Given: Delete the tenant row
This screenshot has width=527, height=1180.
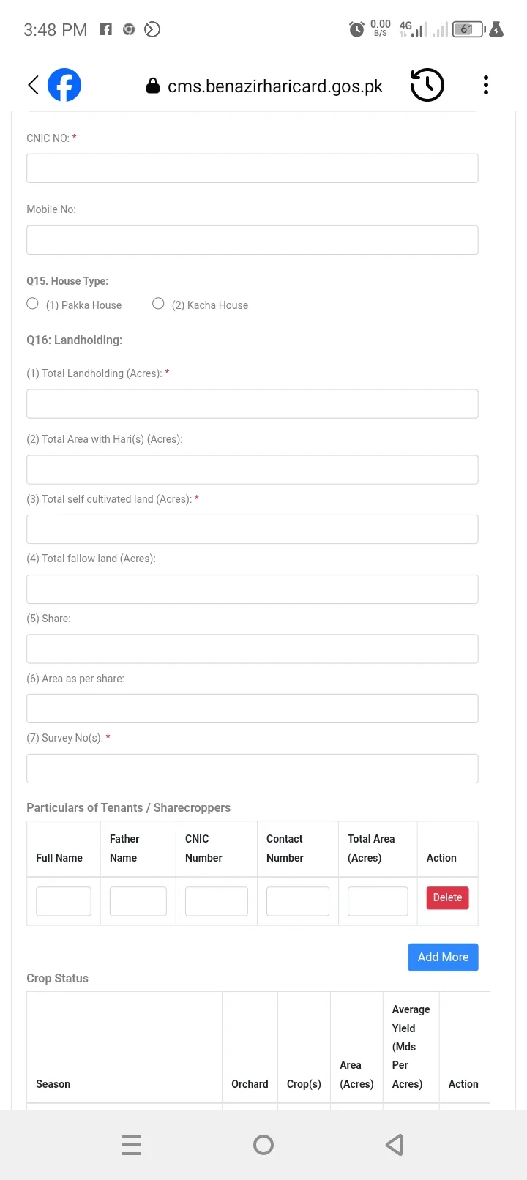Looking at the screenshot, I should coord(447,897).
